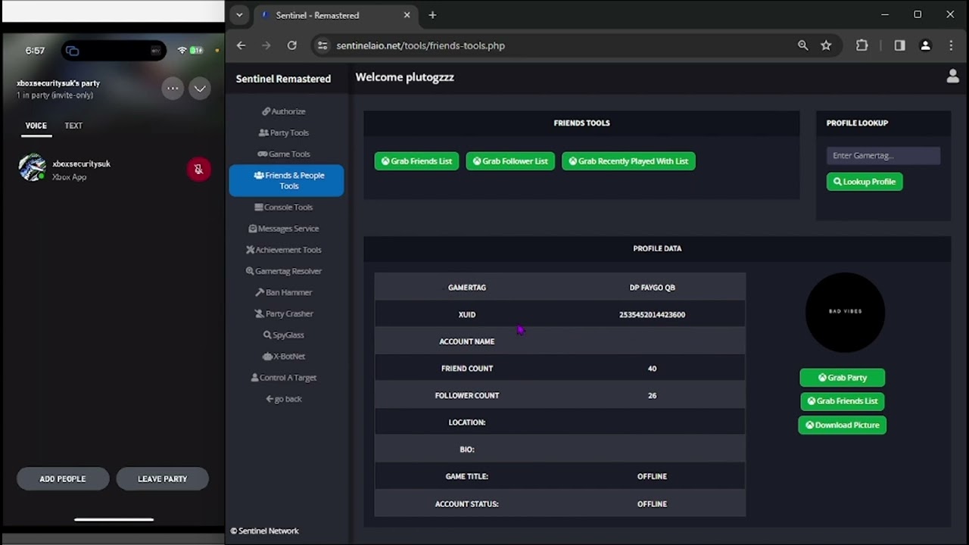This screenshot has width=969, height=545.
Task: Open Control A Target in sidebar
Action: click(284, 377)
